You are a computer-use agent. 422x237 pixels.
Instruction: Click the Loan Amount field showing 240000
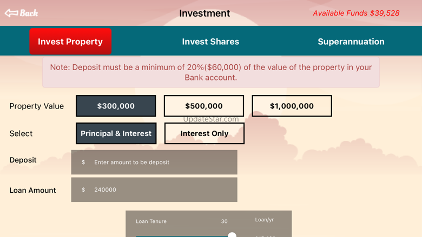click(154, 189)
